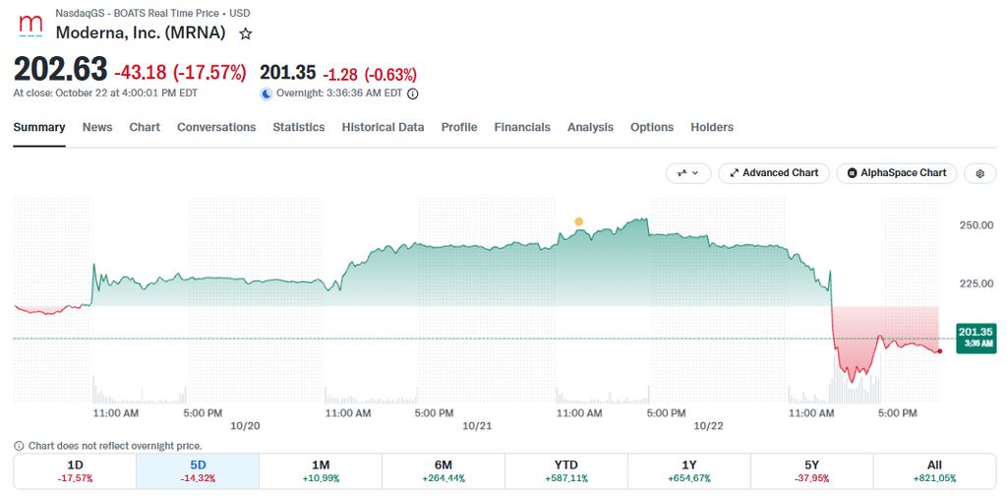Image resolution: width=1007 pixels, height=496 pixels.
Task: Open the Holders tab
Action: point(712,127)
